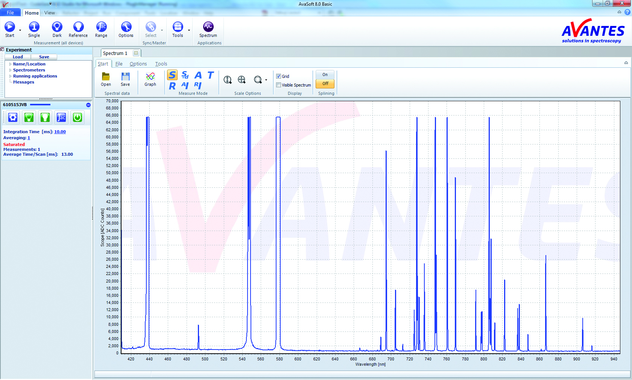Start continuous measurement with Start icon
632x380 pixels.
click(10, 27)
